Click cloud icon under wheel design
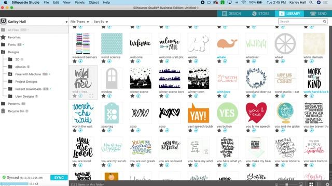 [x=283, y=61]
